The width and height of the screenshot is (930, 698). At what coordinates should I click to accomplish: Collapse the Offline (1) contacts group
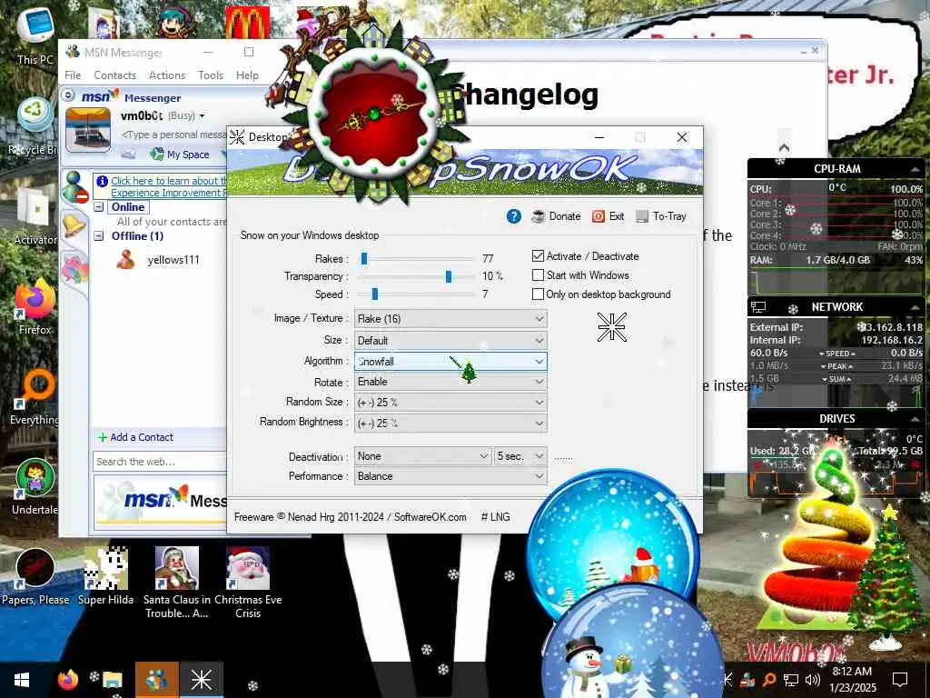(99, 236)
